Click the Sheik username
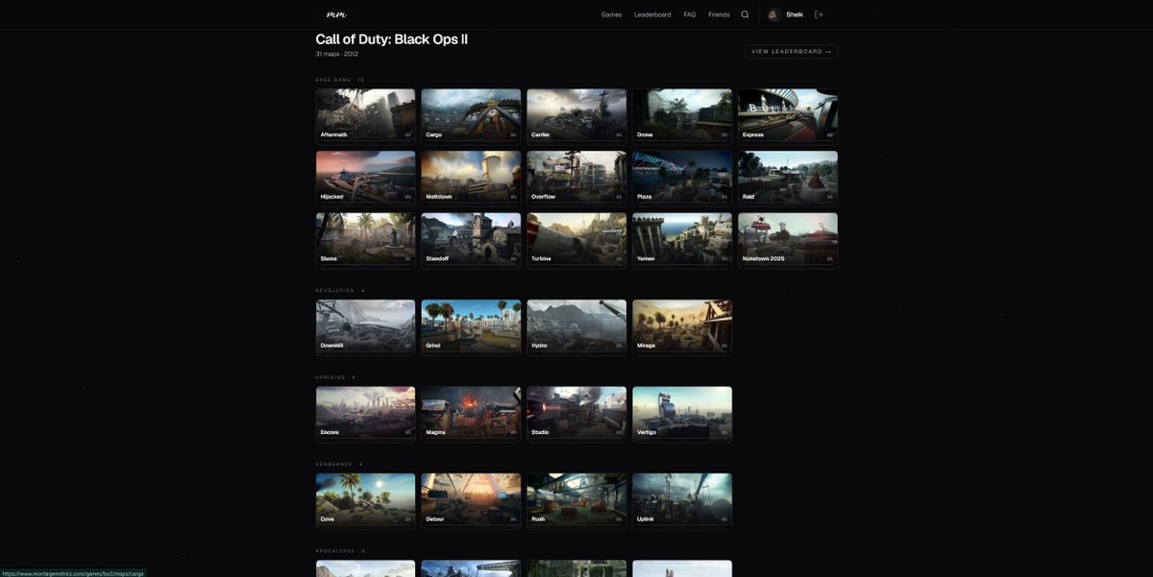This screenshot has width=1153, height=577. point(795,14)
